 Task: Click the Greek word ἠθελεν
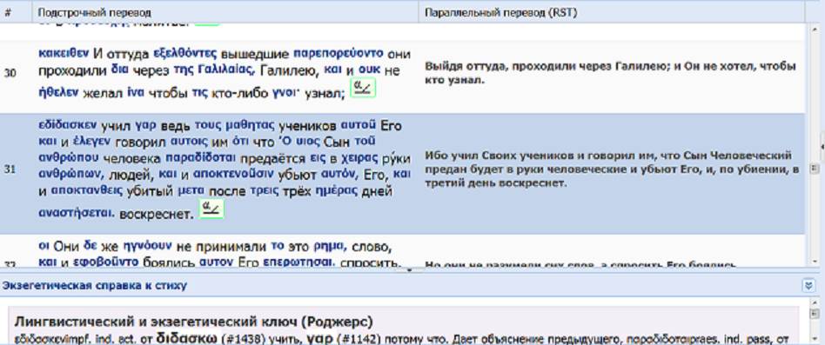pos(59,93)
